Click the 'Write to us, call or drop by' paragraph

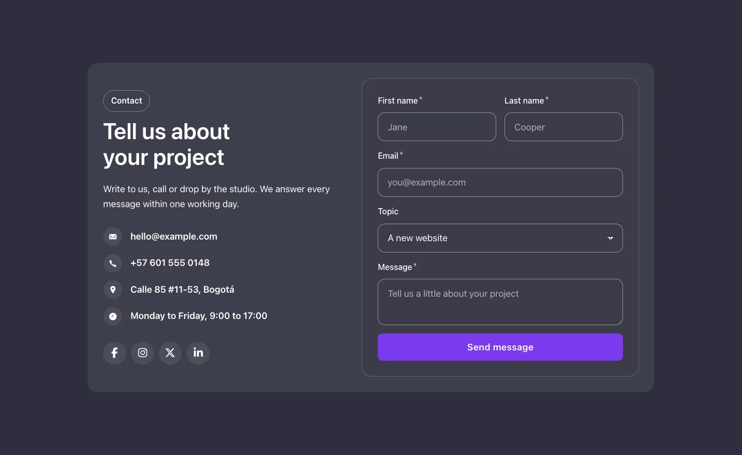tap(216, 196)
